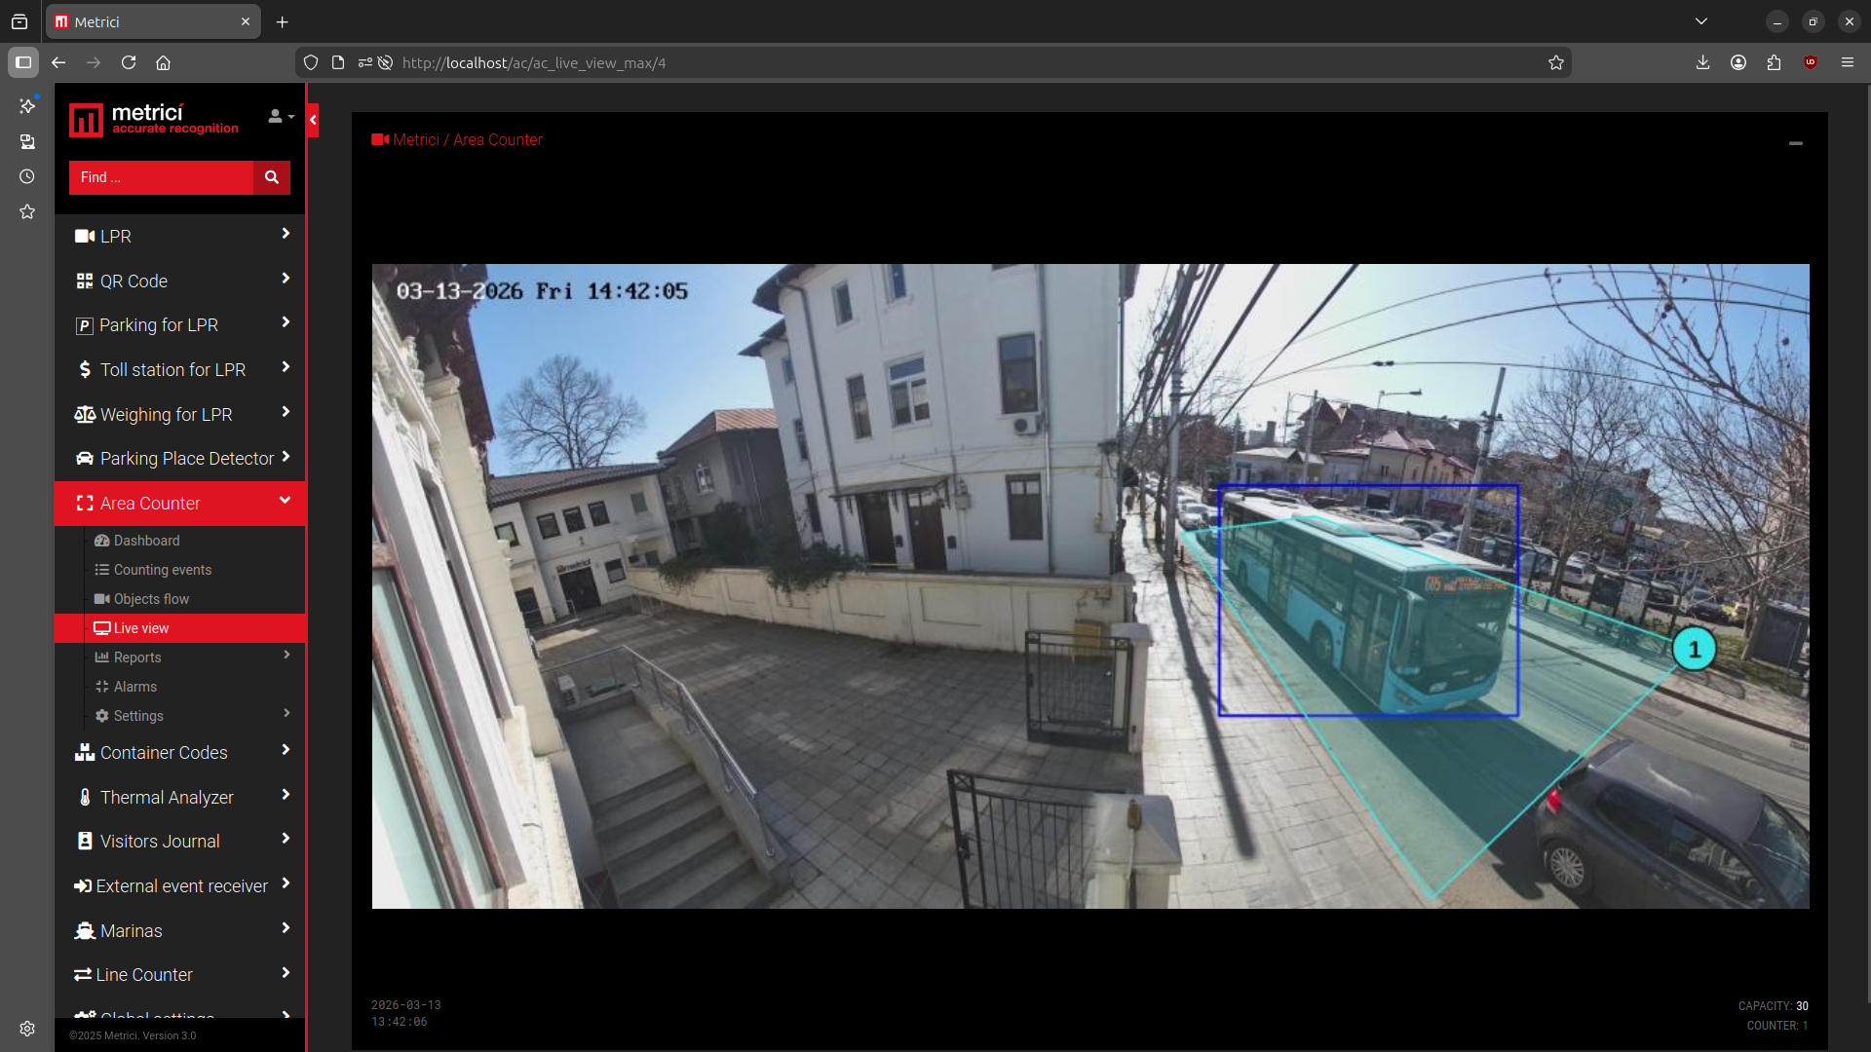This screenshot has width=1871, height=1052.
Task: Click the address bar URL
Action: pos(534,62)
